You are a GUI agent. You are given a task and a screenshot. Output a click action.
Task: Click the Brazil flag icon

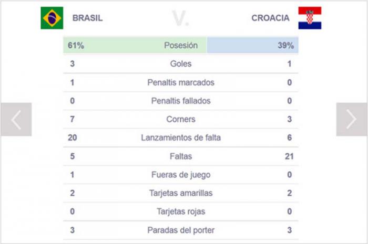[52, 18]
